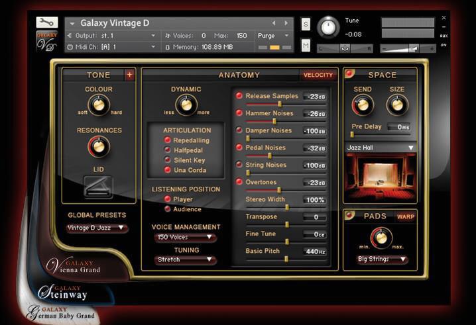Click the Galaxy VD logo icon
This screenshot has width=476, height=325.
click(x=47, y=41)
